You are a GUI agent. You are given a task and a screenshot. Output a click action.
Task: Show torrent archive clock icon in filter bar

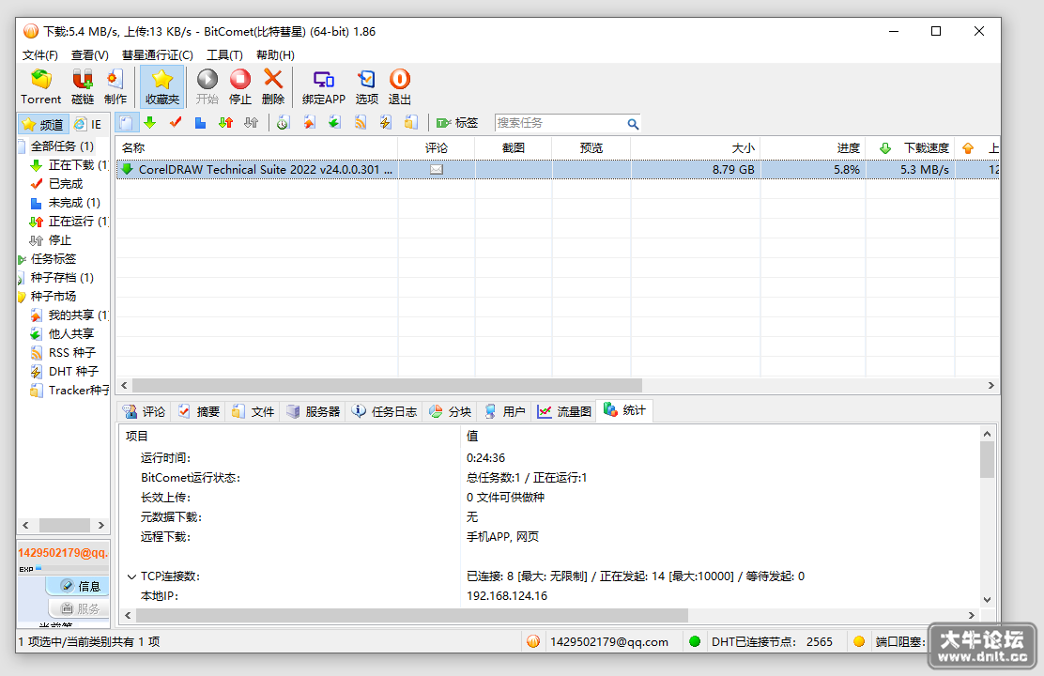tap(283, 123)
